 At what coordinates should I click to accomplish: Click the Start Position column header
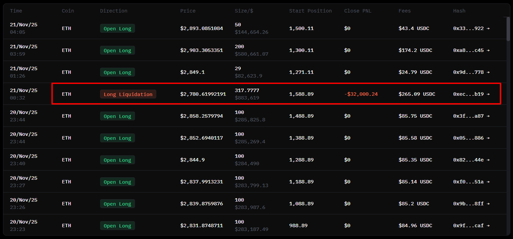(310, 11)
